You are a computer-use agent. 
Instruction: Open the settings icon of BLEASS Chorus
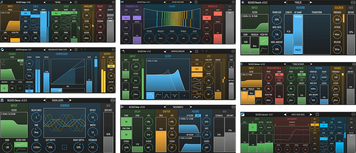pyautogui.click(x=113, y=100)
